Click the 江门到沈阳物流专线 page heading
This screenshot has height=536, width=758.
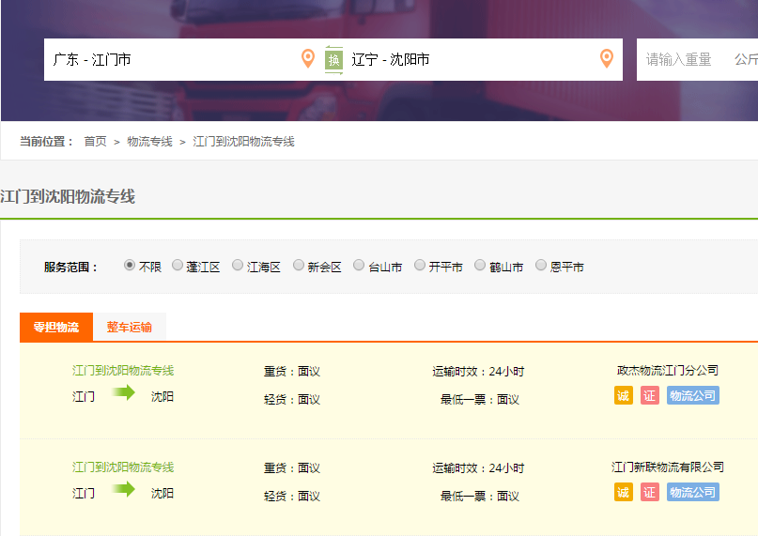point(68,197)
